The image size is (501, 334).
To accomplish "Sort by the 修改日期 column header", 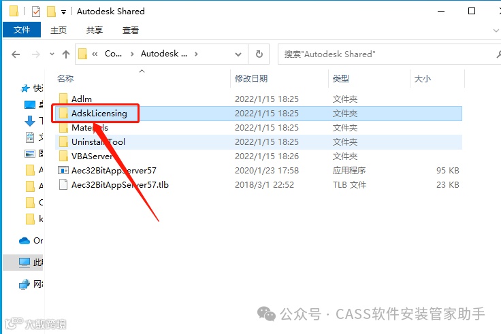I will click(x=251, y=78).
